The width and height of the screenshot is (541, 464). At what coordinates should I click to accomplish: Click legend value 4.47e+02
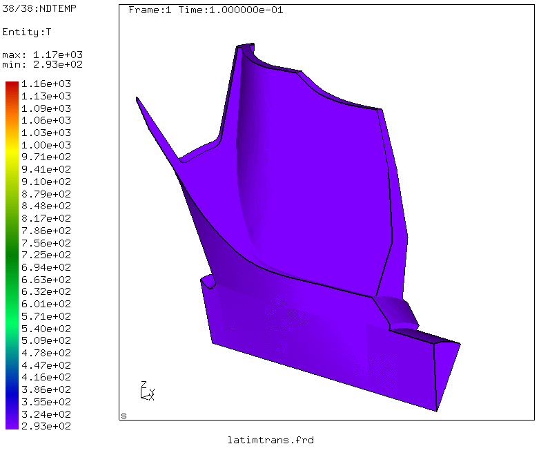46,365
